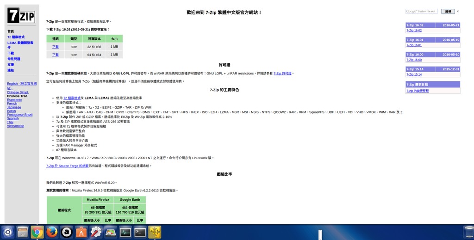Viewport: 474px width, 240px height.
Task: Clear the custom search with the X icon
Action: point(458,12)
